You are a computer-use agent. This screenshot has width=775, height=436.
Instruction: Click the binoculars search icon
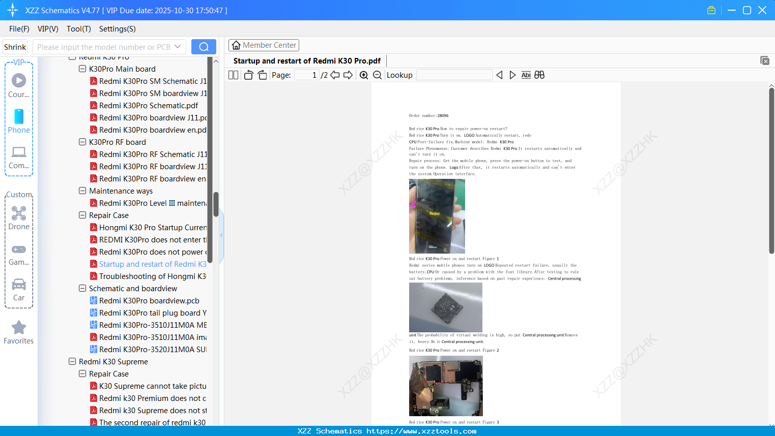[x=539, y=75]
